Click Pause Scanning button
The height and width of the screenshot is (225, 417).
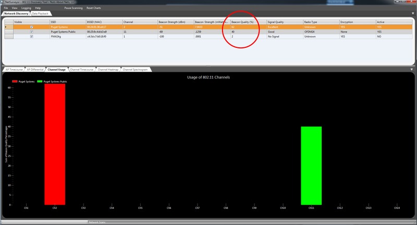click(73, 8)
